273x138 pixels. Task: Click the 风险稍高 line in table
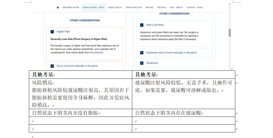tap(42, 83)
